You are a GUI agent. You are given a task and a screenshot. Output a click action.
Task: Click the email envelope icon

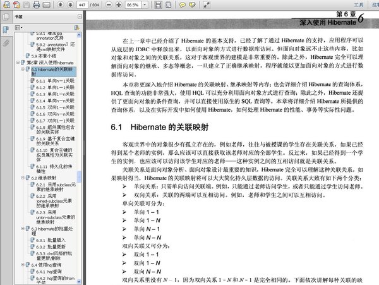coord(46,4)
